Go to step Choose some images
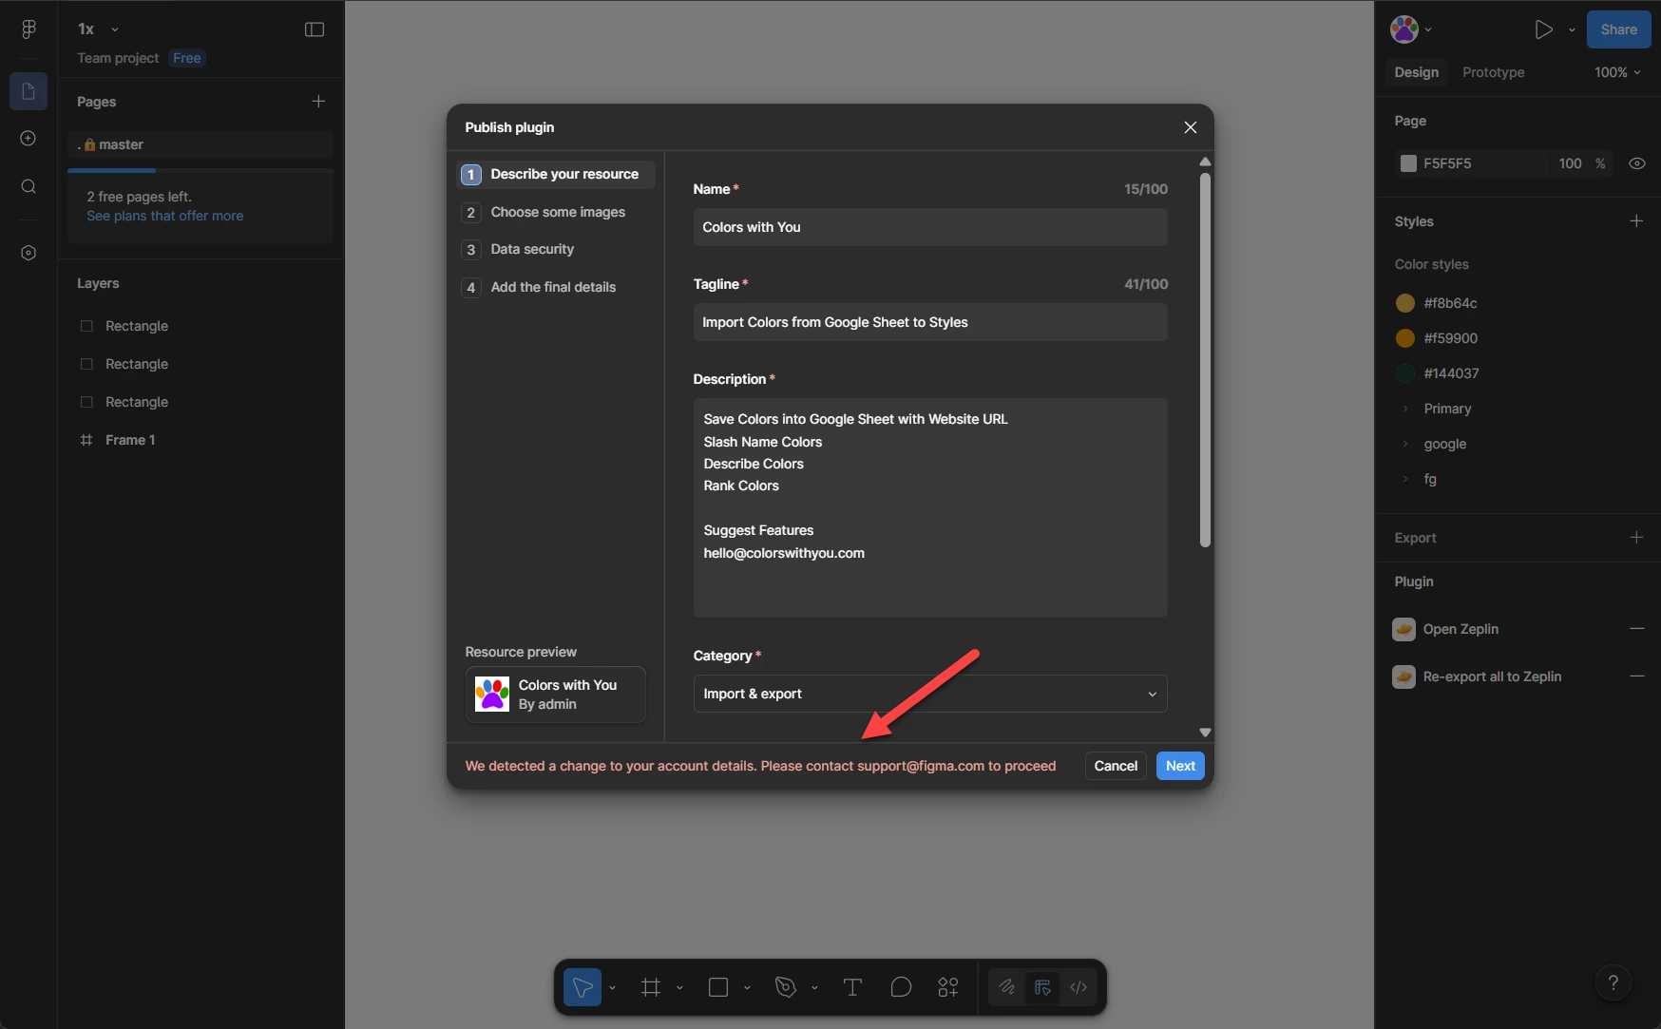Viewport: 1661px width, 1029px height. pos(556,212)
